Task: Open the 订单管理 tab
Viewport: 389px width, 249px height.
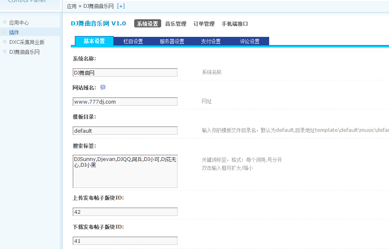Action: coord(204,24)
